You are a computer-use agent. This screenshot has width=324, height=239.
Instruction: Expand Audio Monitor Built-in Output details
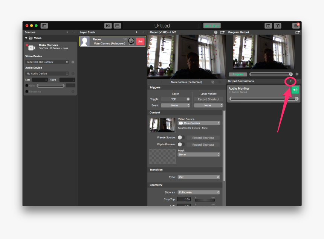point(230,92)
